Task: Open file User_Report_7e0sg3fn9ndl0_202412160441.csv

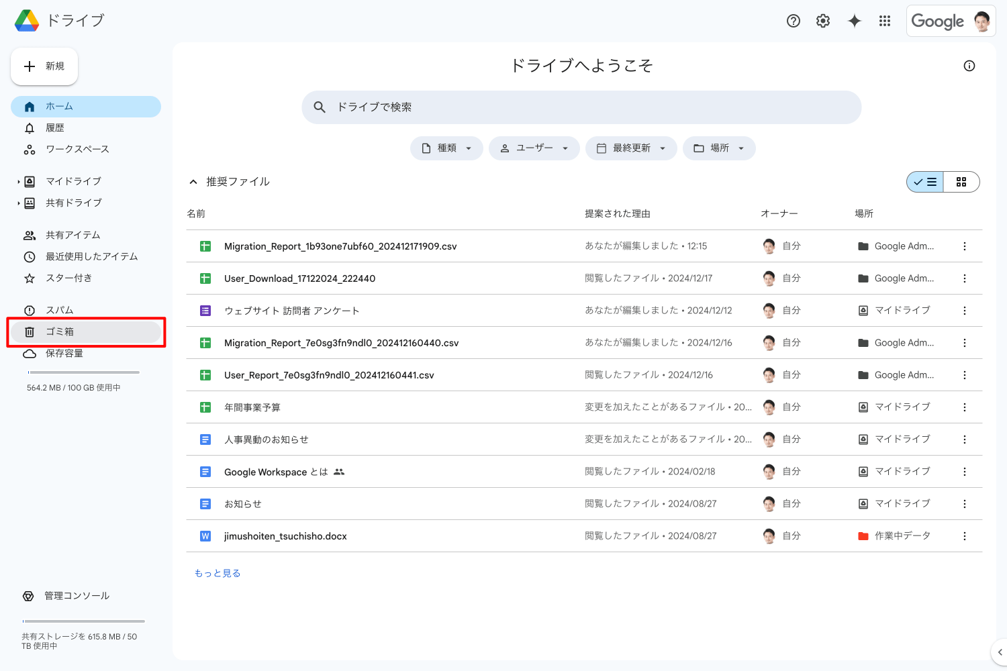Action: pos(329,375)
